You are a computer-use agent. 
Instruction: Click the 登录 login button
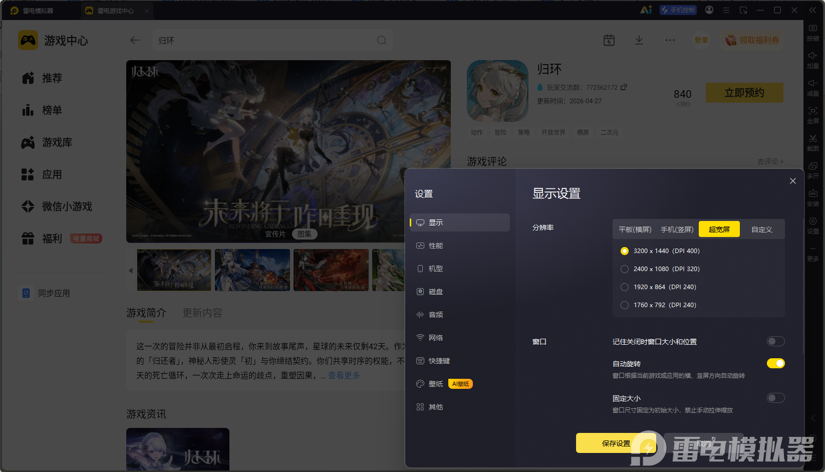tap(701, 40)
